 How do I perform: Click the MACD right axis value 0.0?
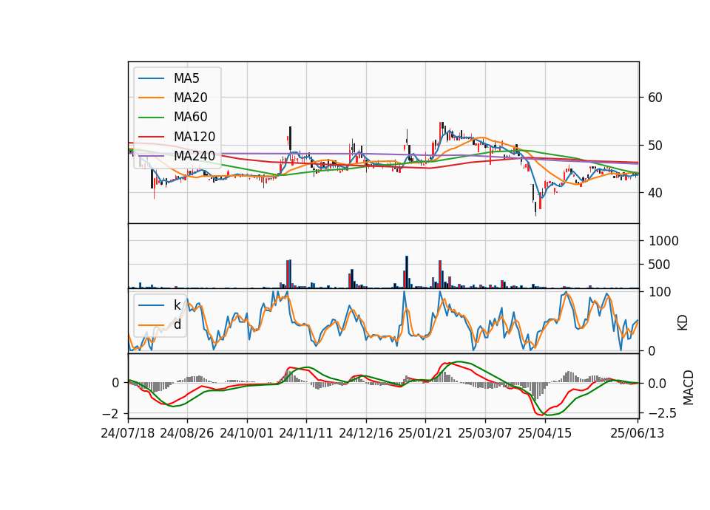(657, 384)
